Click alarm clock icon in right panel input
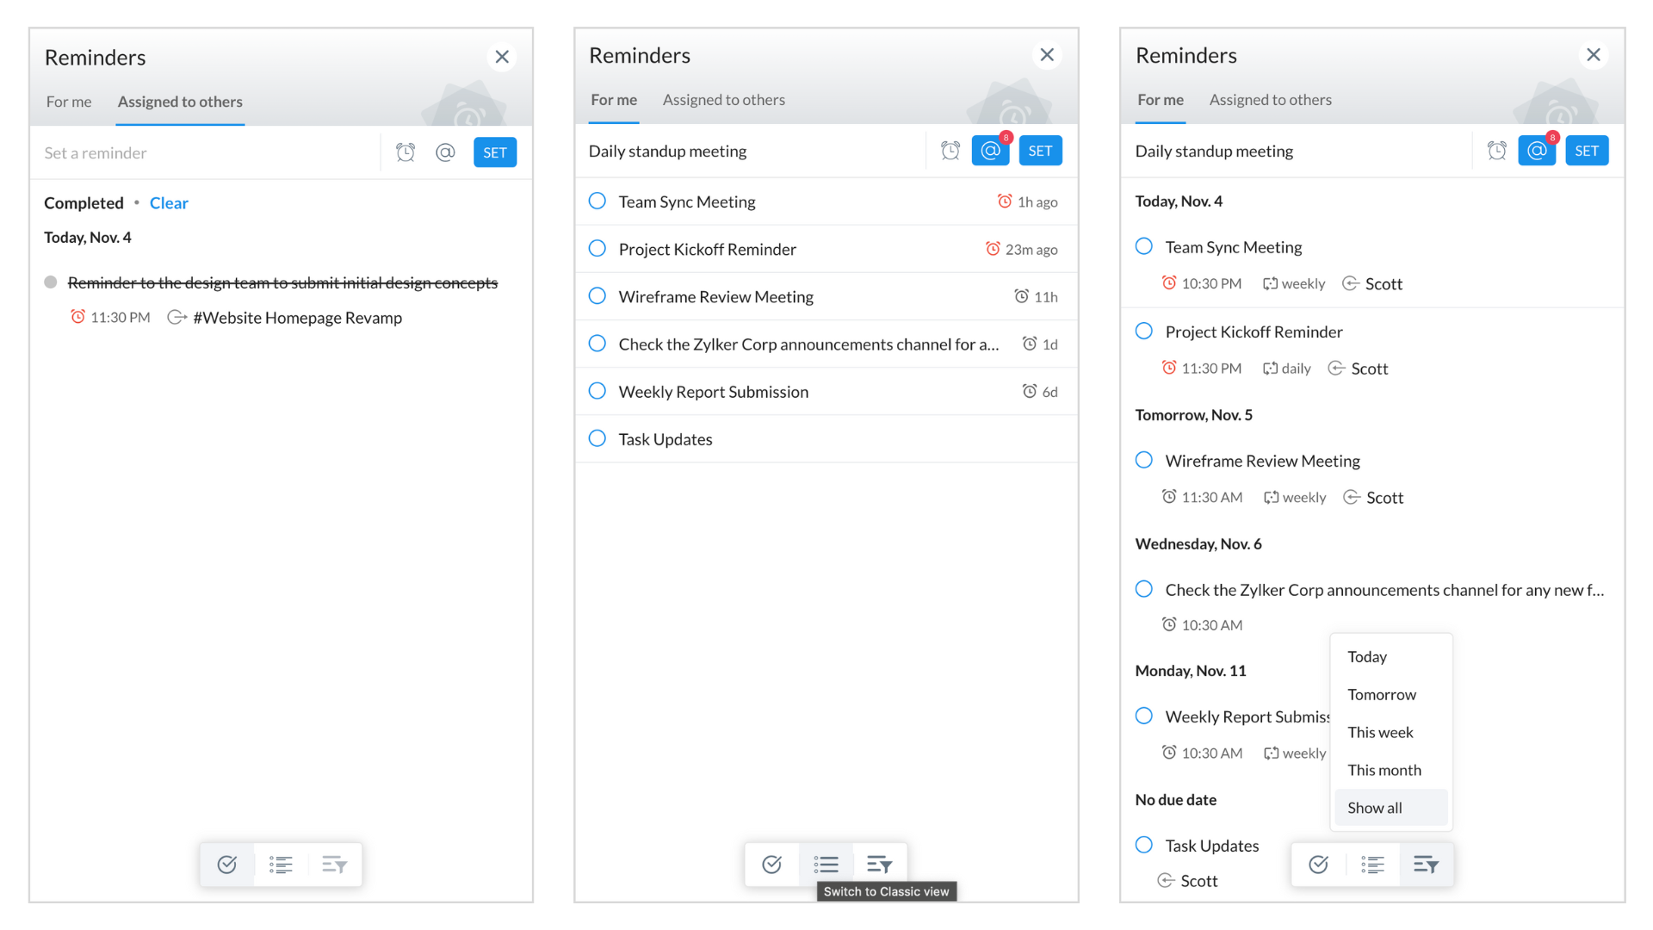The width and height of the screenshot is (1653, 930). [1497, 151]
